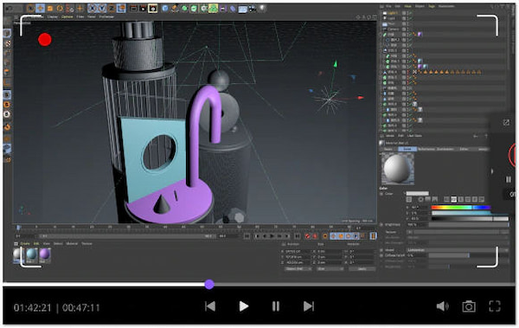Click the Apply button in Coordinates
This screenshot has height=328, width=519.
[362, 269]
